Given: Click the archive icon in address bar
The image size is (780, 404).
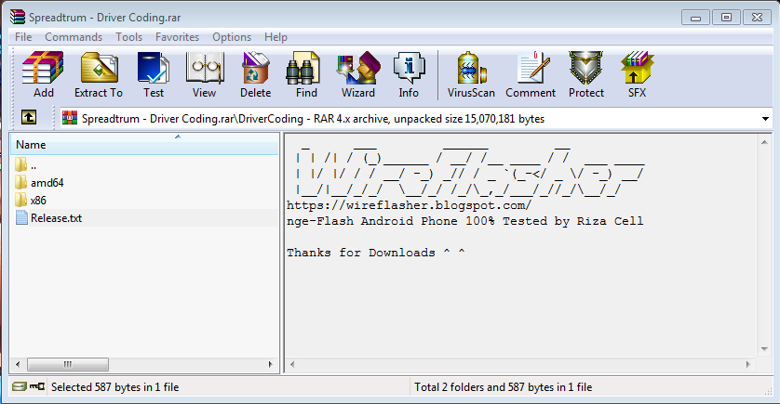Looking at the screenshot, I should (x=70, y=118).
